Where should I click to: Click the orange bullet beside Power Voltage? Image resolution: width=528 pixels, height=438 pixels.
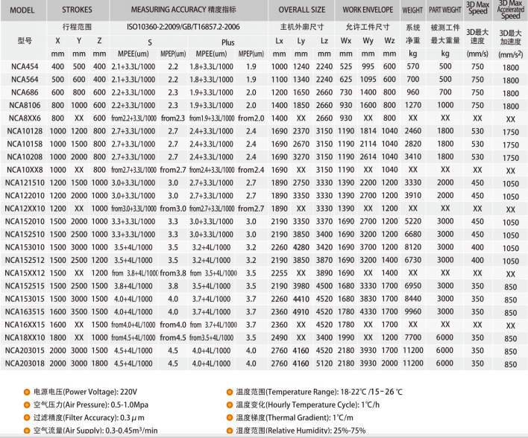point(27,392)
